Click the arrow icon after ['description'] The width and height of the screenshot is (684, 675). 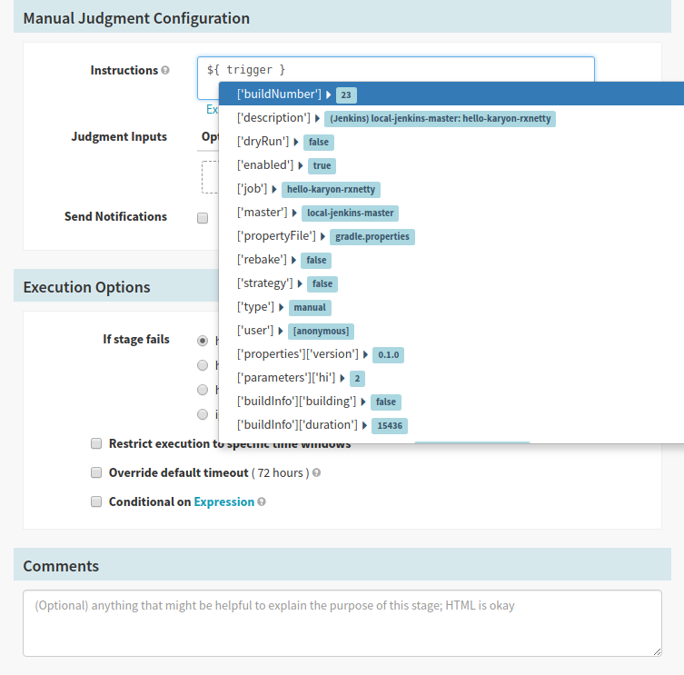(x=318, y=118)
